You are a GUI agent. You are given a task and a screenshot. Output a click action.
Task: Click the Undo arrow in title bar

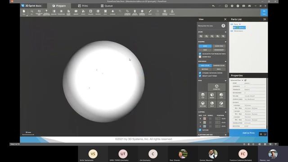[x=213, y=6]
